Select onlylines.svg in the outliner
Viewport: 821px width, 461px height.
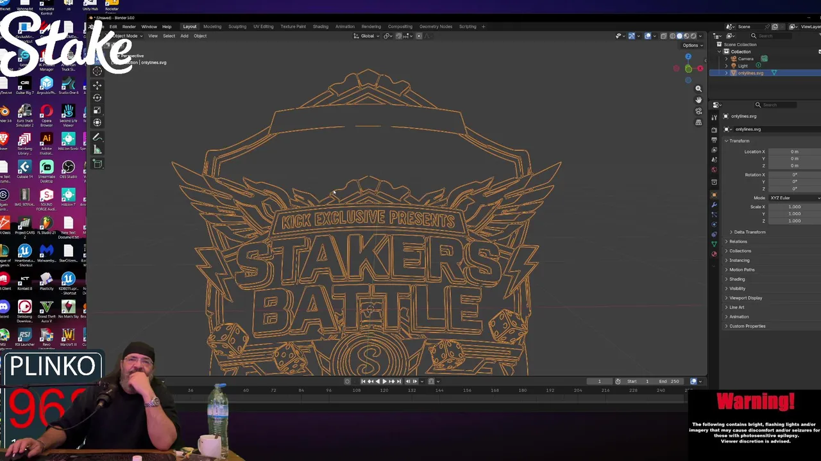750,73
